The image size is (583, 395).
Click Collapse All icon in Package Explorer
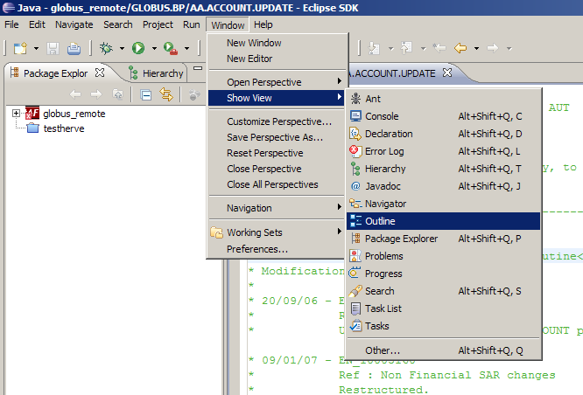146,94
